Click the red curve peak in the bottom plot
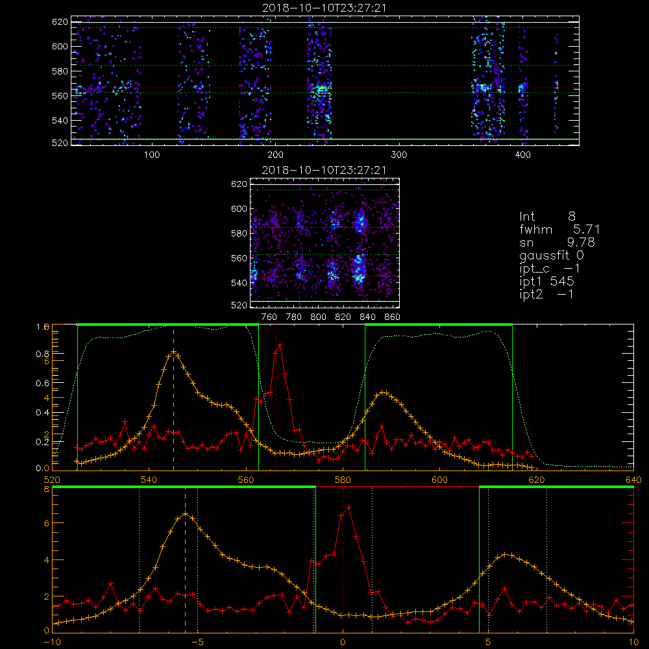 349,507
